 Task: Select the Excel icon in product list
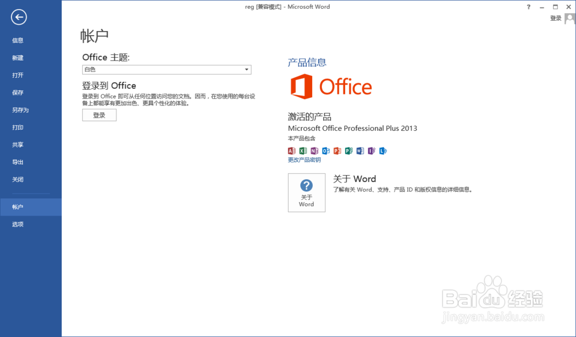[x=304, y=150]
